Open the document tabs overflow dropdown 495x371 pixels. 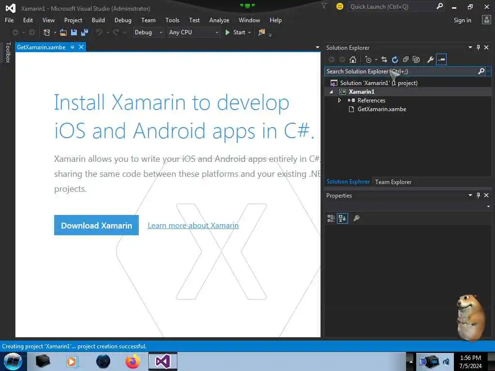(317, 47)
